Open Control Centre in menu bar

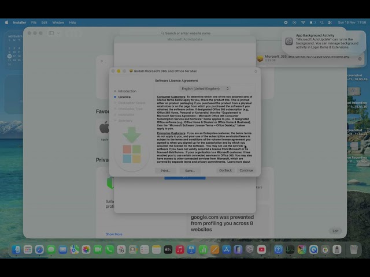click(330, 23)
